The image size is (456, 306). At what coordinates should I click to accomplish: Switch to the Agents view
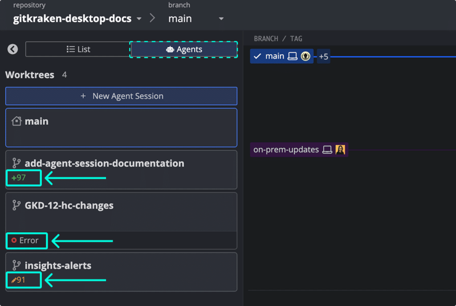pos(183,49)
